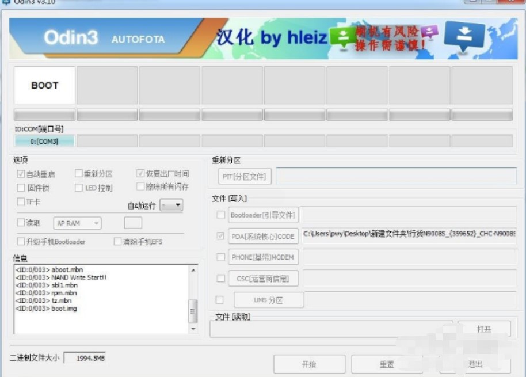Viewport: 526px width, 377px height.
Task: Open the AP RAM dropdown
Action: click(x=77, y=223)
